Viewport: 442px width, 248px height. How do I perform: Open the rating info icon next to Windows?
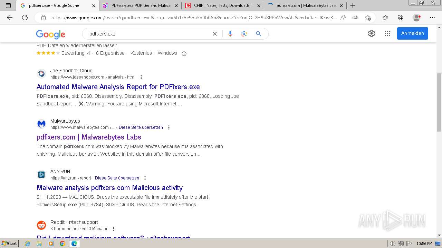click(184, 53)
